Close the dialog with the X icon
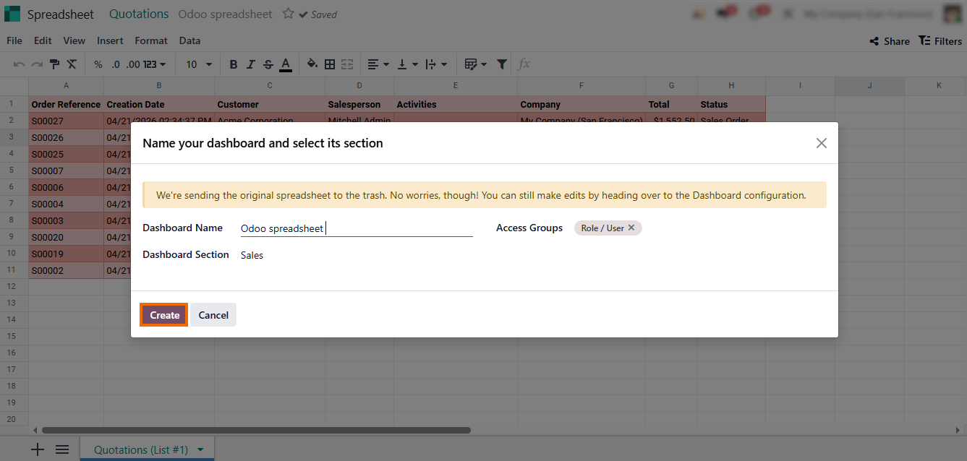 [x=821, y=143]
